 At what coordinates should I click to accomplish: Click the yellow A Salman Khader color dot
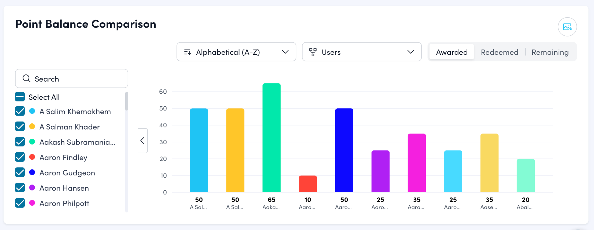[32, 127]
